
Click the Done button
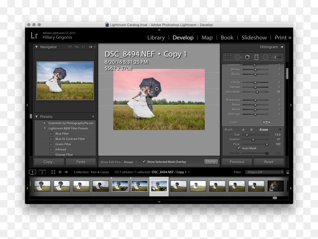pyautogui.click(x=211, y=162)
